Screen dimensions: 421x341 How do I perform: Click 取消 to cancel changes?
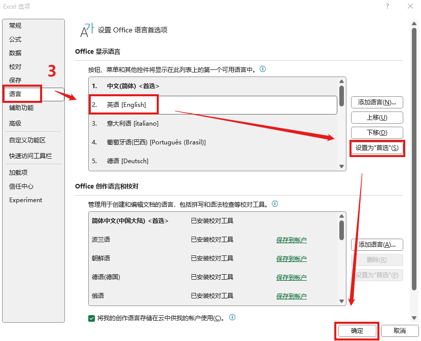pos(400,331)
